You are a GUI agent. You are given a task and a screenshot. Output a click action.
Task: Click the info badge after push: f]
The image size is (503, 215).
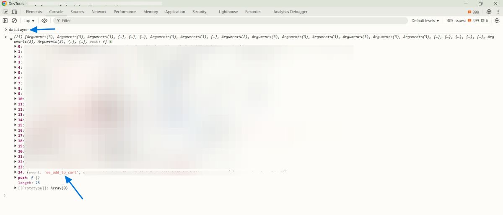click(x=111, y=41)
